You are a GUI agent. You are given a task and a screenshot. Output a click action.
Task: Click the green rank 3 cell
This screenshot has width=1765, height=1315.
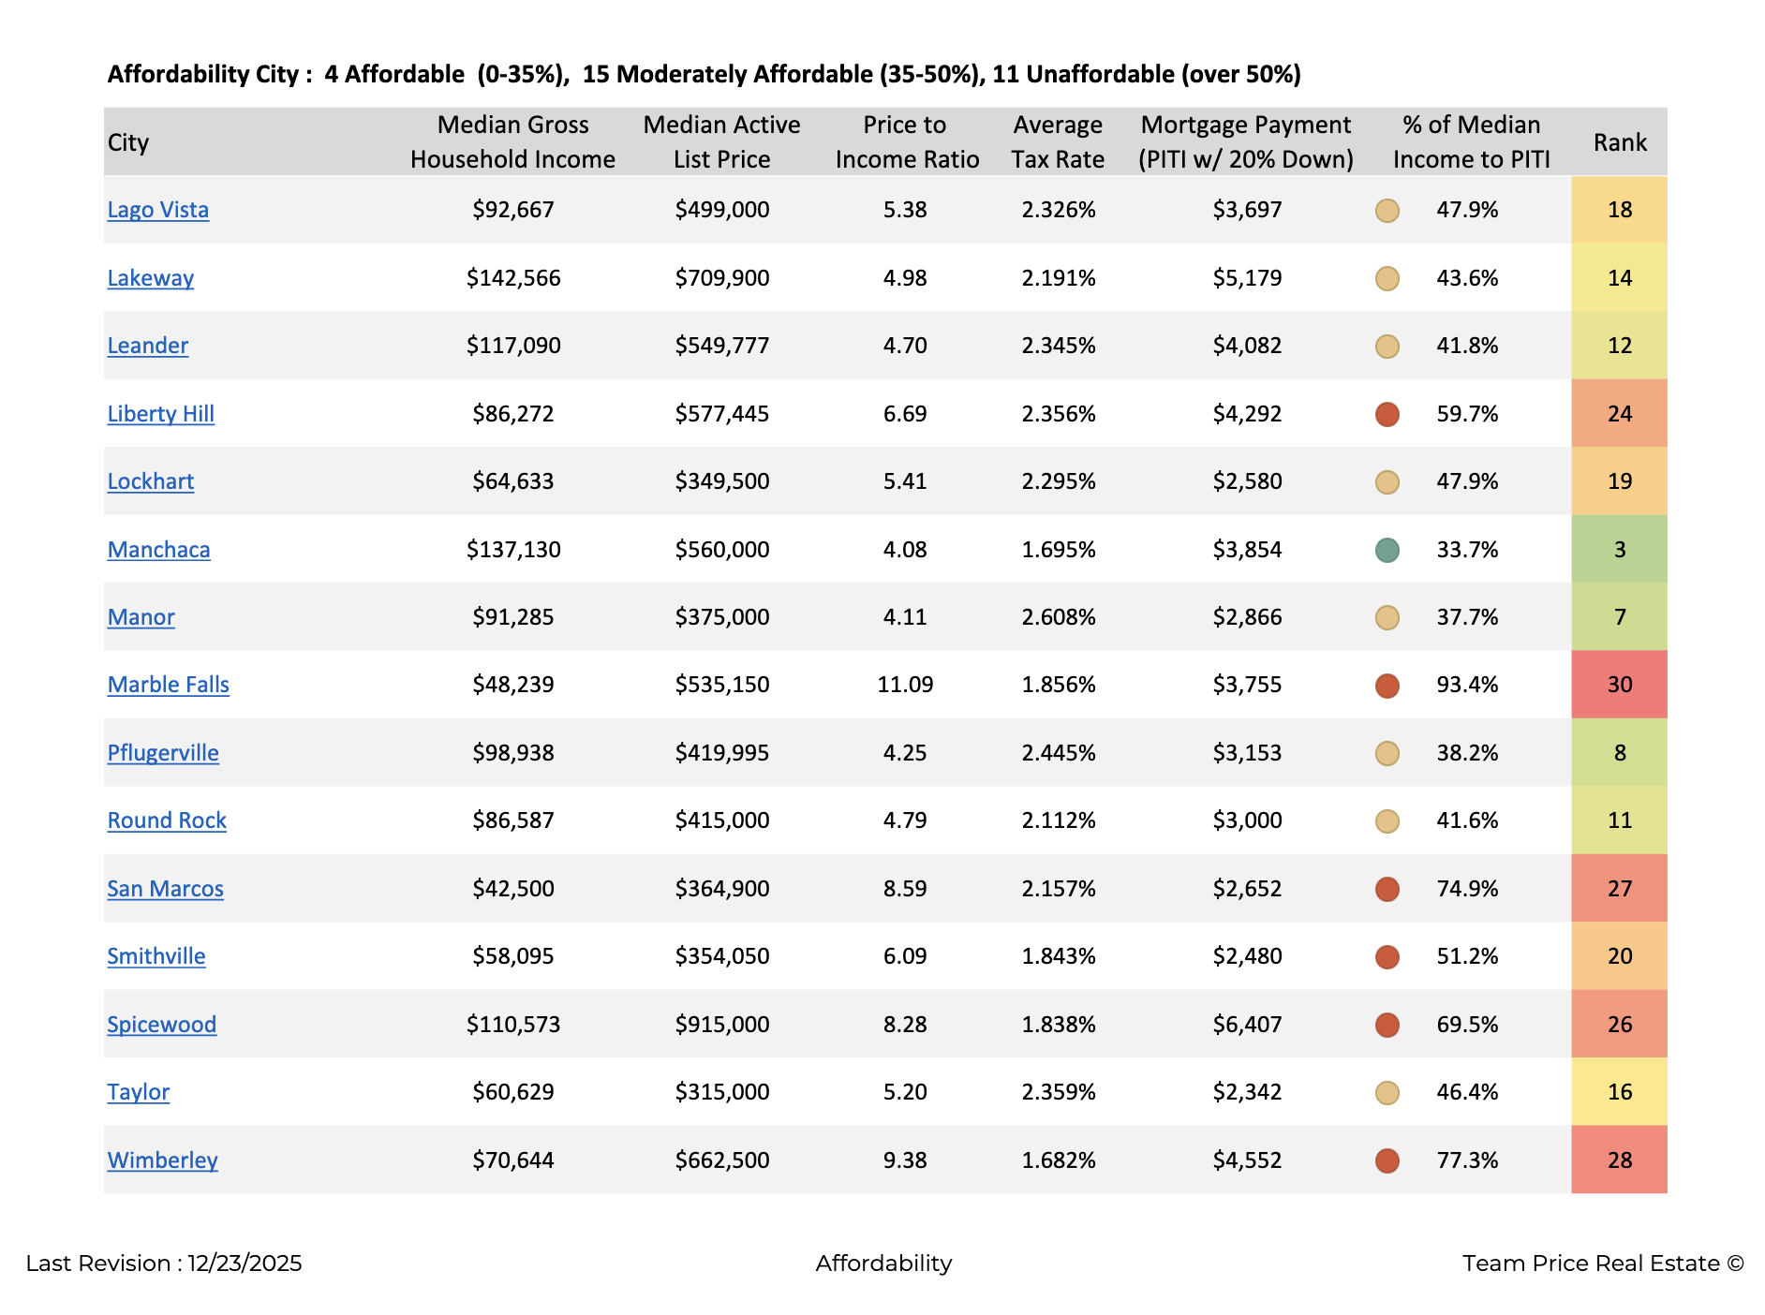coord(1619,550)
